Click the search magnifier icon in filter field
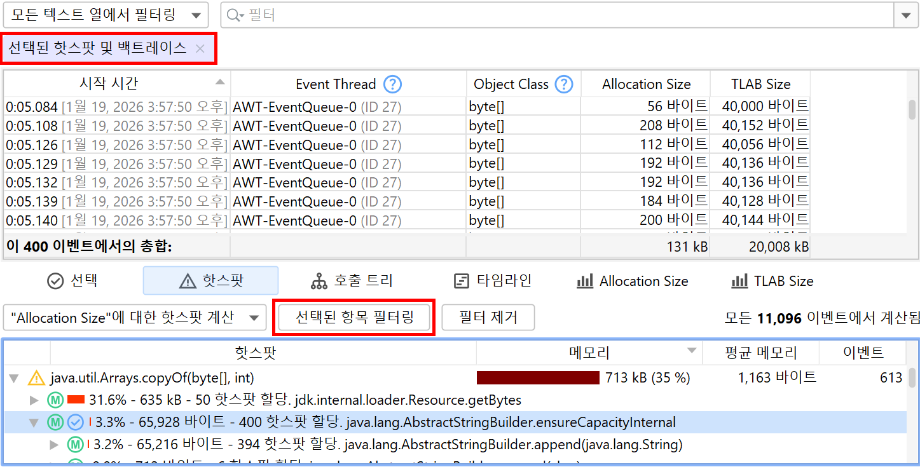The width and height of the screenshot is (920, 467). [233, 15]
